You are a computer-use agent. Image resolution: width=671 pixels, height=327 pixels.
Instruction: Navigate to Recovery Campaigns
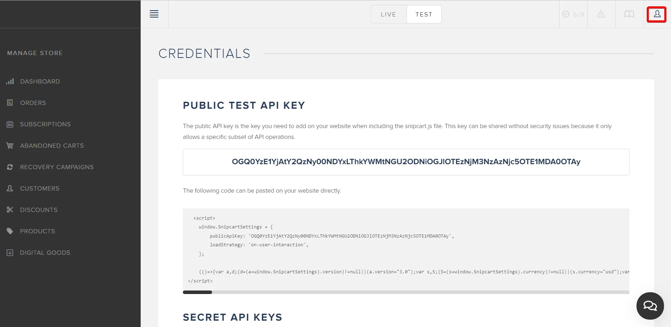57,167
